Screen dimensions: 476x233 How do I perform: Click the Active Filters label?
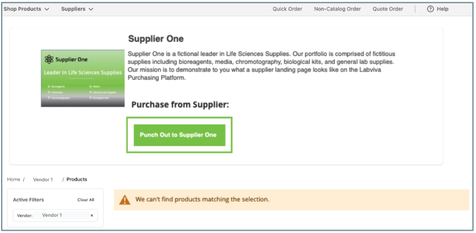(x=28, y=200)
